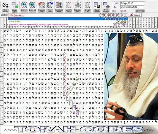The width and height of the screenshot is (158, 134).
Task: Click row number 1 header
Action: tap(2, 31)
